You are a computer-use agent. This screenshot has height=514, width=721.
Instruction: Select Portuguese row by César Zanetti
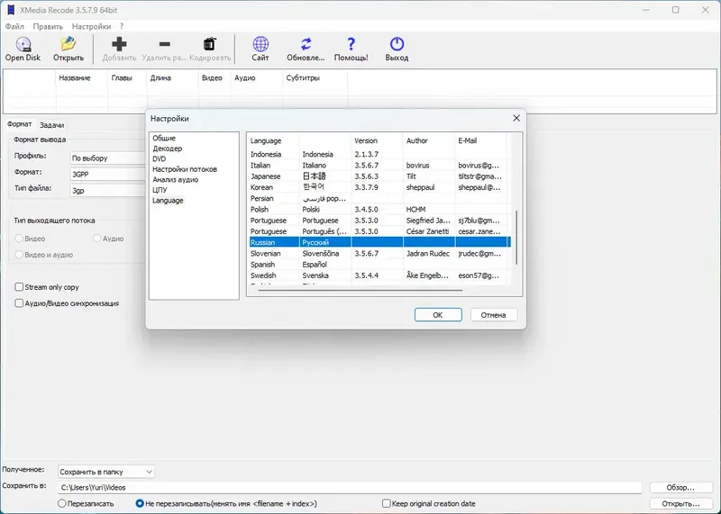pyautogui.click(x=379, y=231)
